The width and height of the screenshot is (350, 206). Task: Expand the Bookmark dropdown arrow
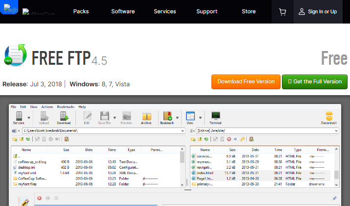(178, 118)
